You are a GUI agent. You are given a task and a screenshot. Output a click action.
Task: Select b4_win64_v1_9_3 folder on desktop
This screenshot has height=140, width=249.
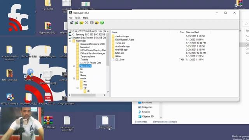click(28, 99)
